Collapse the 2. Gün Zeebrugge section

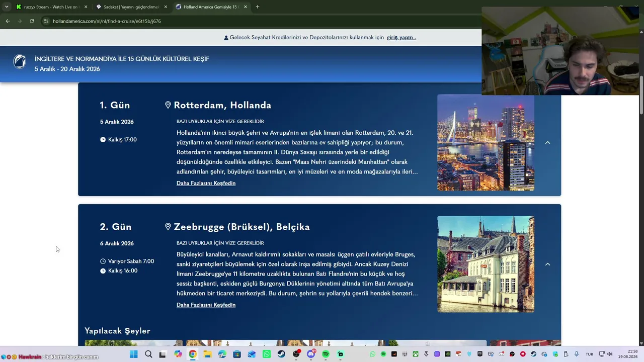click(548, 264)
